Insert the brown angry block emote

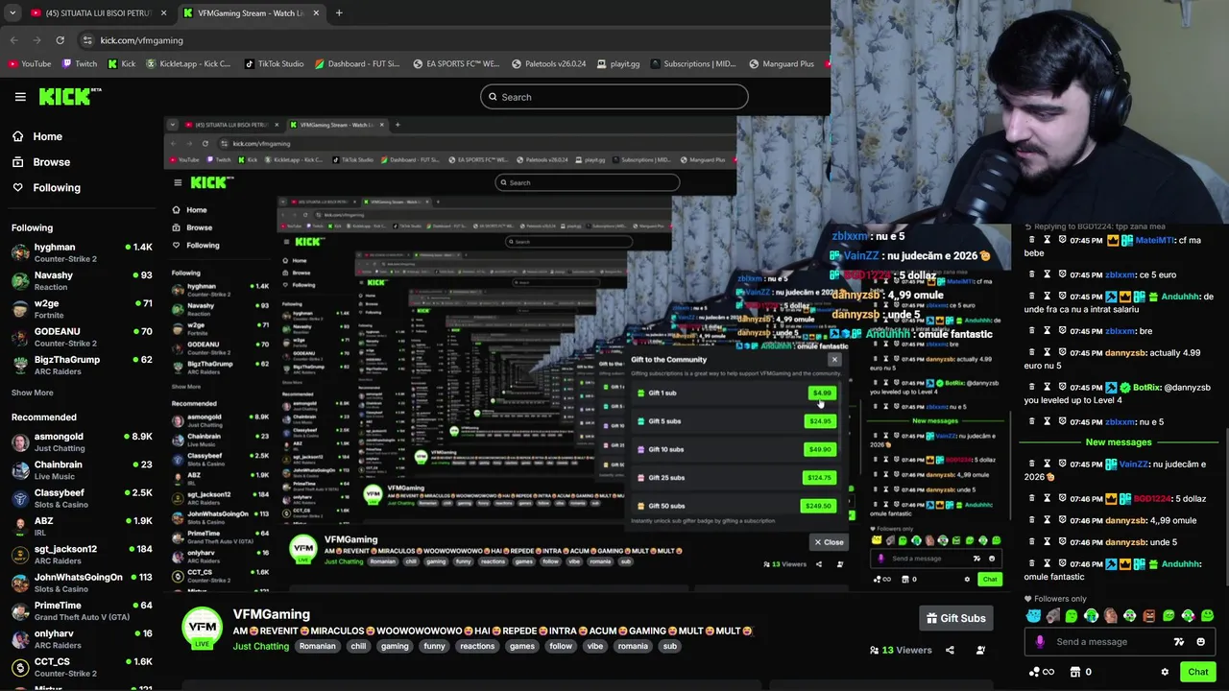1149,616
